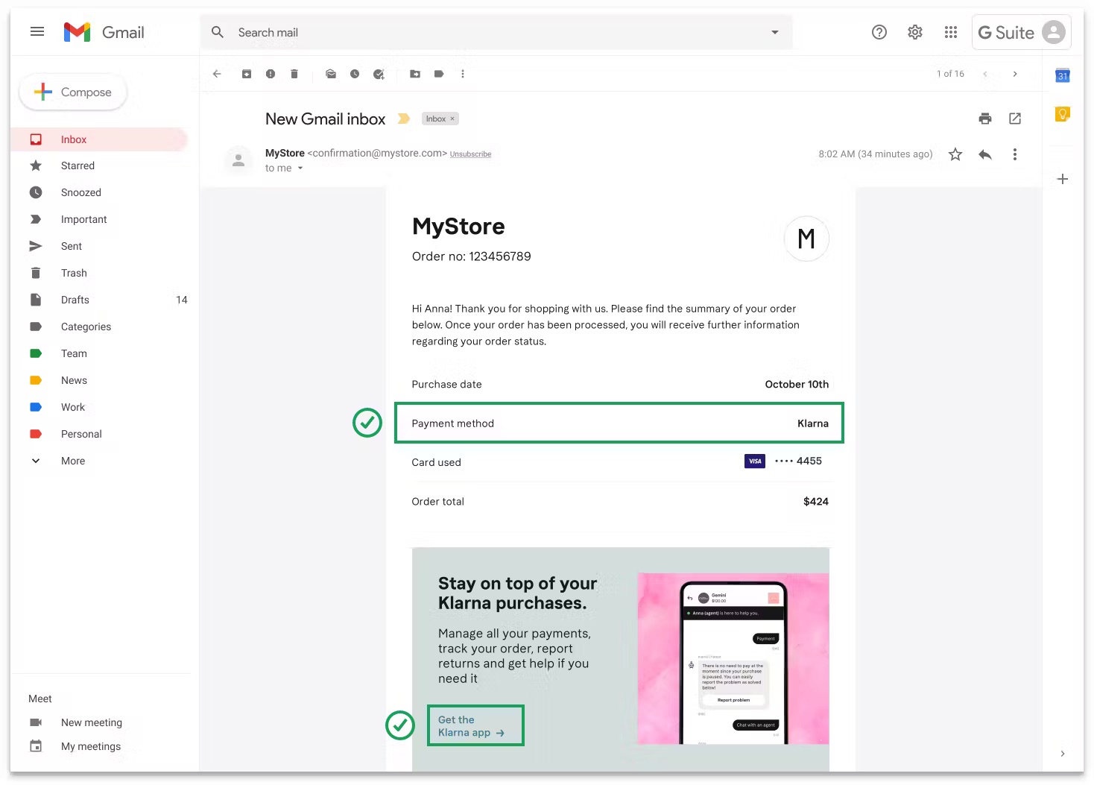Open the G Suite account avatar
Image resolution: width=1094 pixels, height=785 pixels.
pos(1054,32)
